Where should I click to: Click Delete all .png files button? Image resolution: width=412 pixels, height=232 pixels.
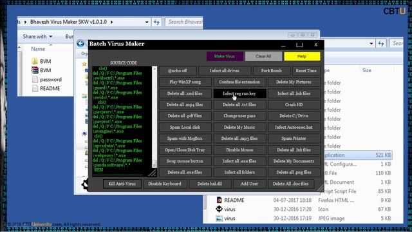click(294, 173)
